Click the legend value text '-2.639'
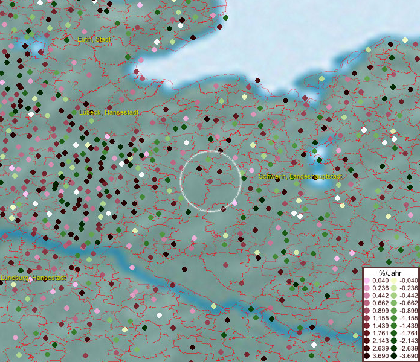The height and width of the screenshot is (362, 420). tap(409, 348)
